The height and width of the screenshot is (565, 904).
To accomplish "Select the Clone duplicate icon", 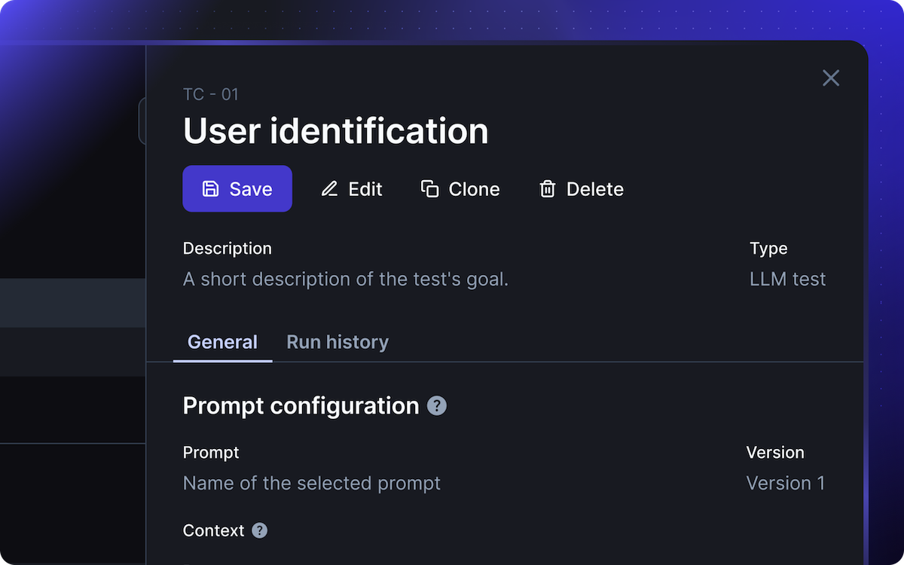I will (x=429, y=189).
